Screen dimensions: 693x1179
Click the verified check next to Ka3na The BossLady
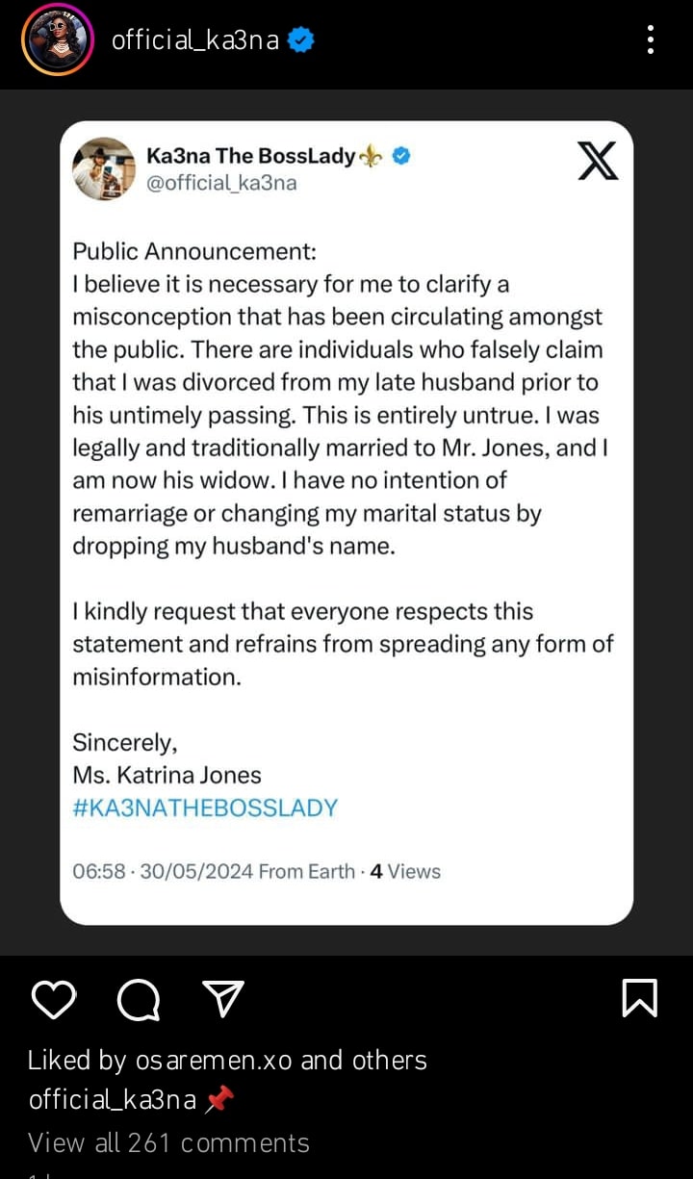[x=401, y=155]
